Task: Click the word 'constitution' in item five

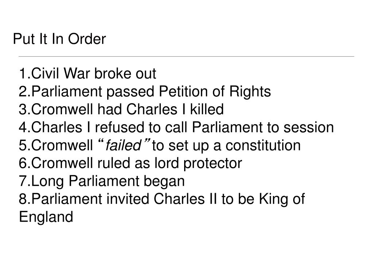Action: click(263, 146)
